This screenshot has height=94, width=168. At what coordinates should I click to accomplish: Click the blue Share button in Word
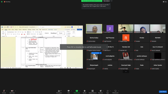tap(80, 30)
